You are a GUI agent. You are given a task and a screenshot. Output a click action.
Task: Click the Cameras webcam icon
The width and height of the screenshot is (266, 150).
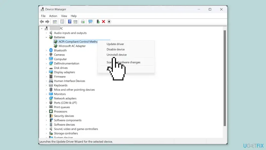pyautogui.click(x=51, y=55)
